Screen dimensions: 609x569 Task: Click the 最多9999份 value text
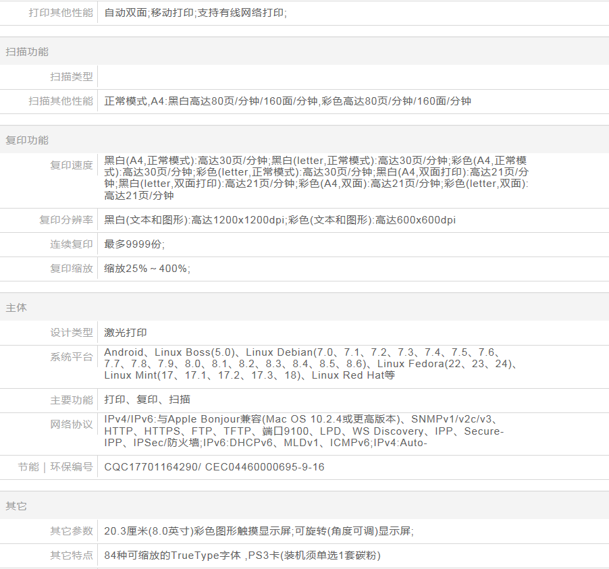tap(134, 244)
